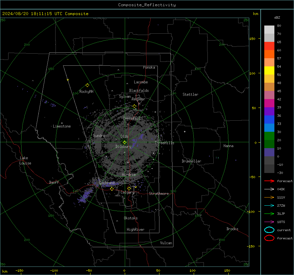
Task: Click the Airdrie map label
Action: click(129, 175)
